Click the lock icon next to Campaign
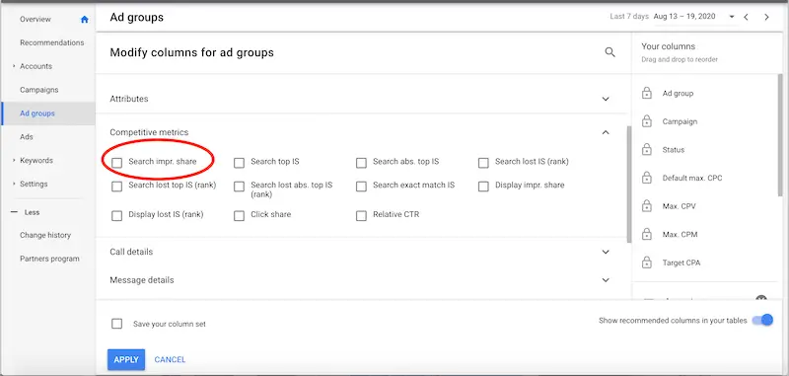This screenshot has height=376, width=789. pyautogui.click(x=647, y=121)
